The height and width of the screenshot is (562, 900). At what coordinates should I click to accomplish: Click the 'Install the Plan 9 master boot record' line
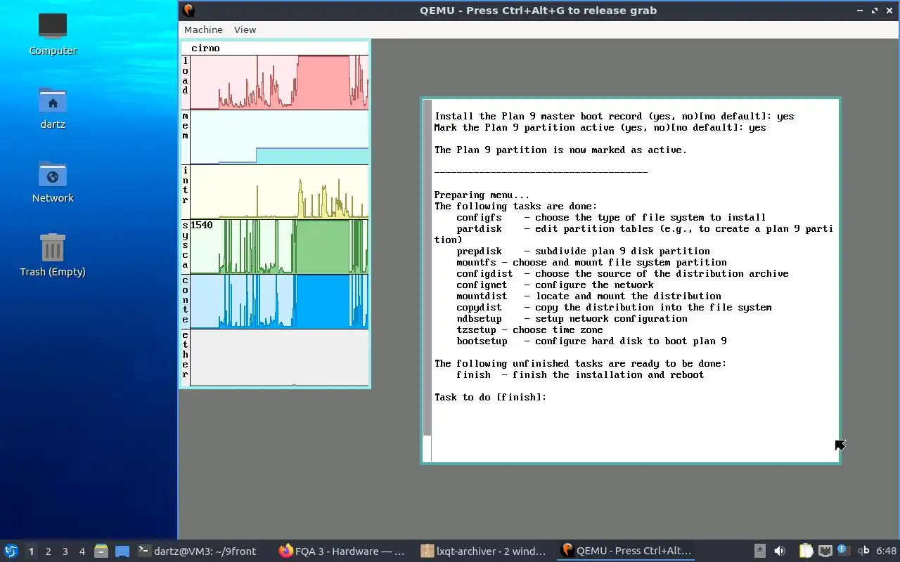(614, 117)
